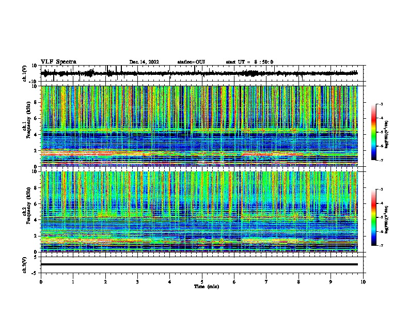
Task: Click inside the ch.2 frequency spectrogram
Action: coord(199,212)
